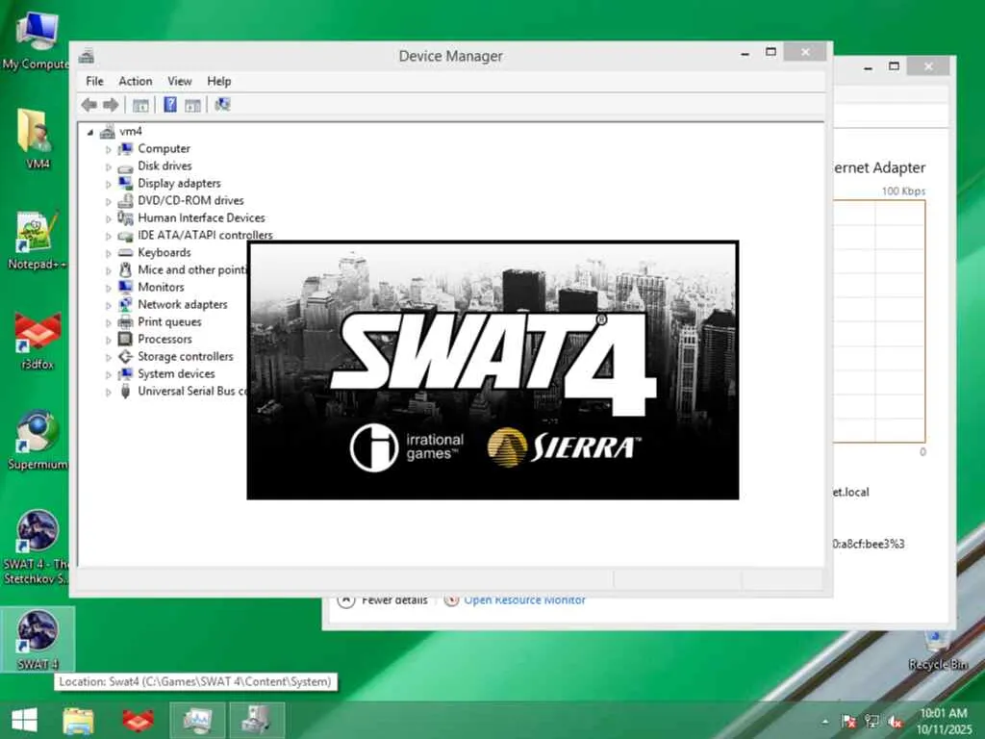This screenshot has height=739, width=985.
Task: Click the Action Center flag tray icon
Action: pos(848,722)
